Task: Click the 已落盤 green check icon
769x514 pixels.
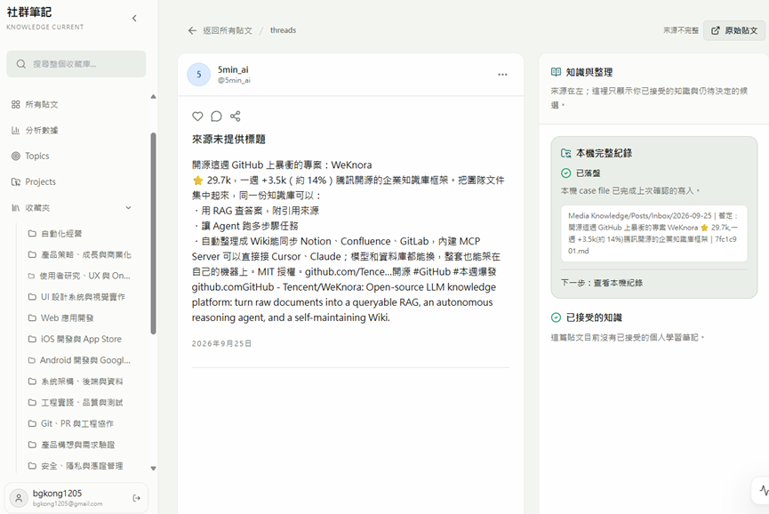Action: tap(566, 173)
